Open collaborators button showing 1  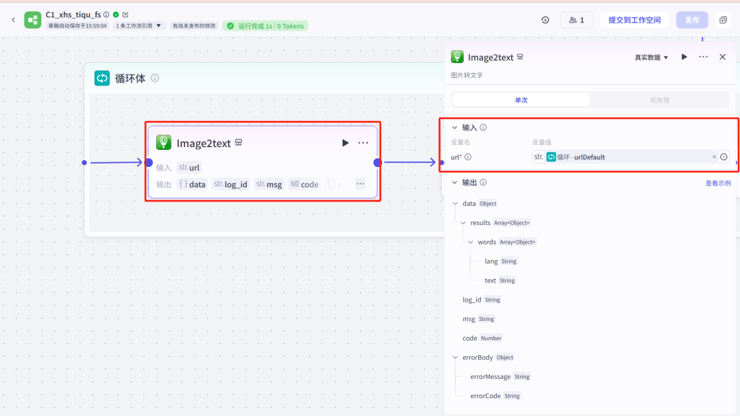tap(576, 20)
